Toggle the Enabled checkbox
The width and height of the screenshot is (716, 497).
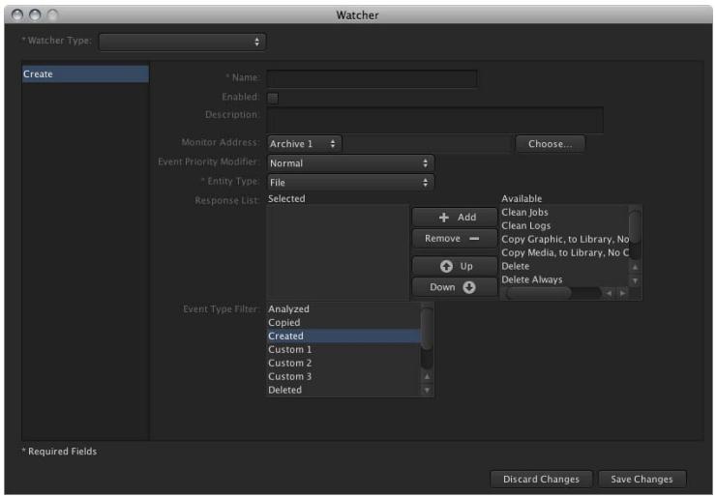point(273,98)
